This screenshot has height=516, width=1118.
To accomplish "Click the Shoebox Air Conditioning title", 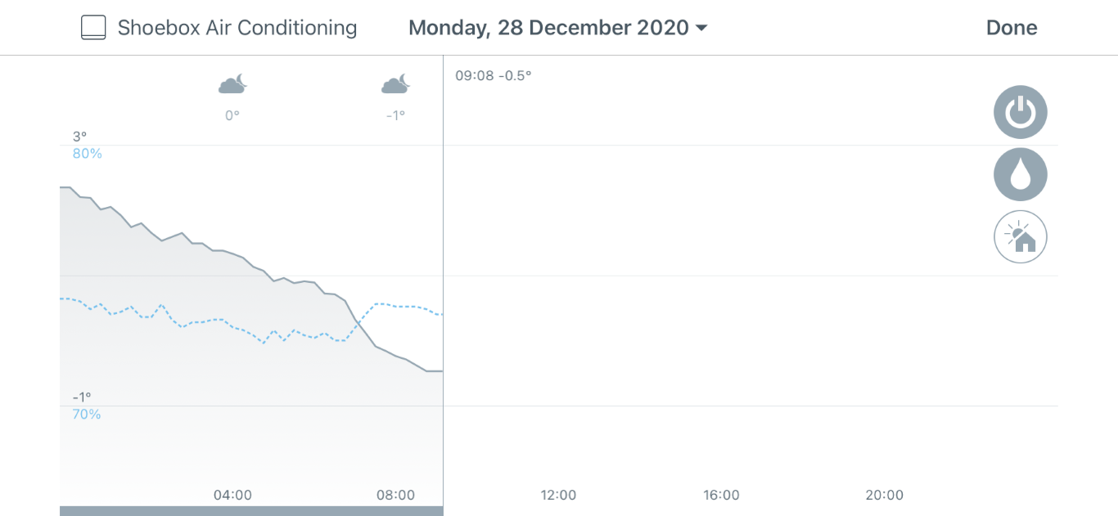I will click(x=237, y=28).
